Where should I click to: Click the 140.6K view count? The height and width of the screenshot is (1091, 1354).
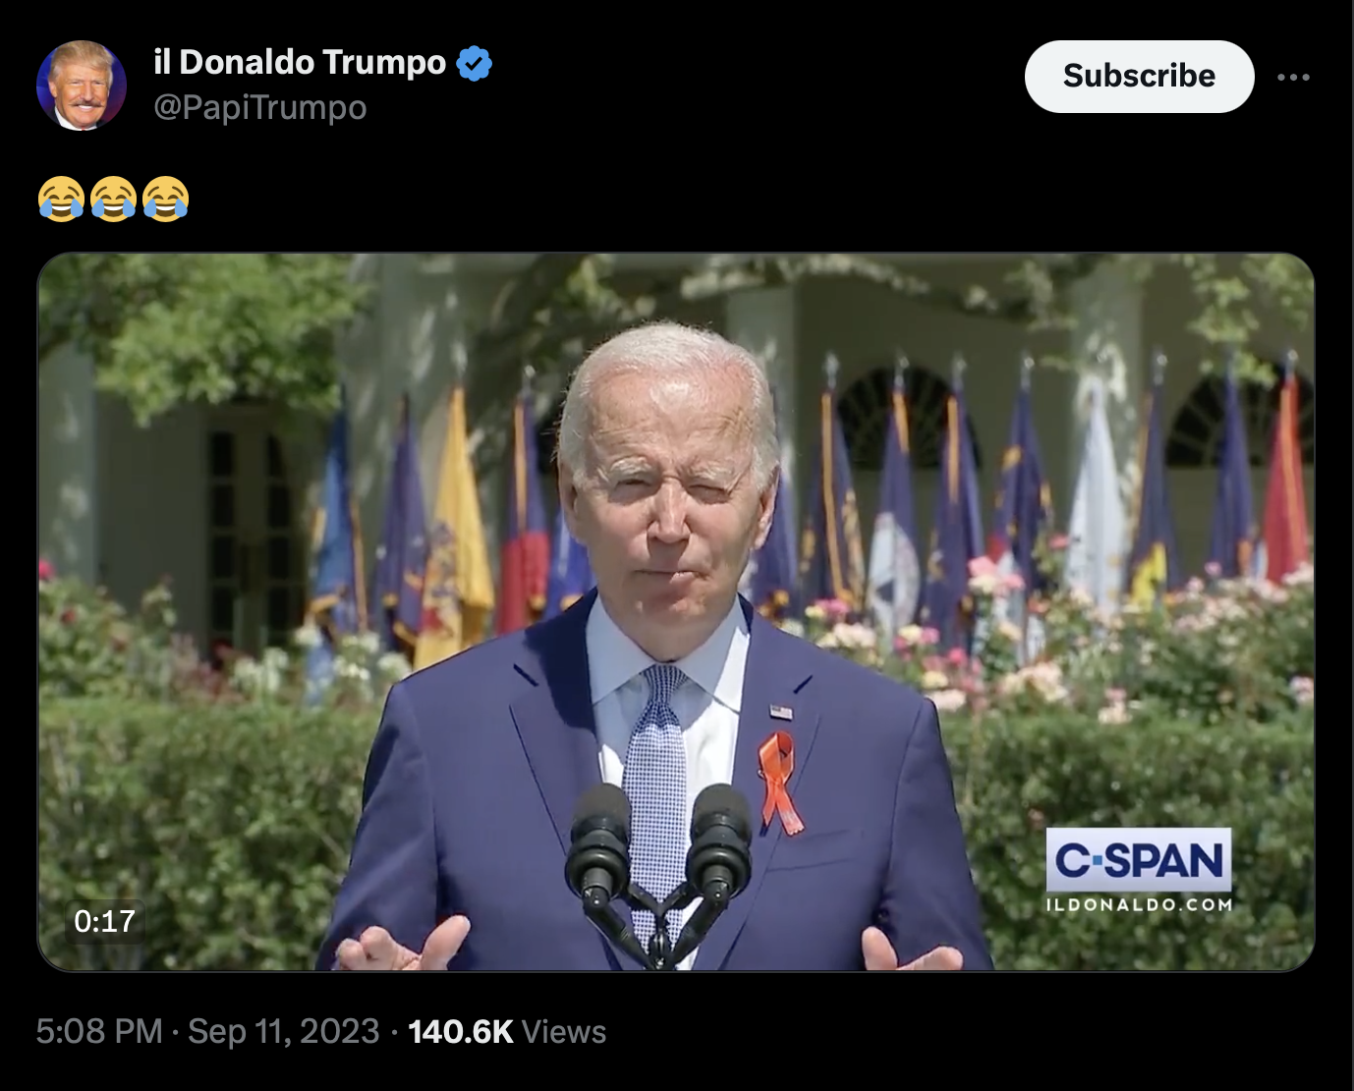pos(461,1031)
